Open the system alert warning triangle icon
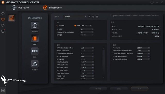This screenshot has height=94, width=165. pyautogui.click(x=35, y=64)
